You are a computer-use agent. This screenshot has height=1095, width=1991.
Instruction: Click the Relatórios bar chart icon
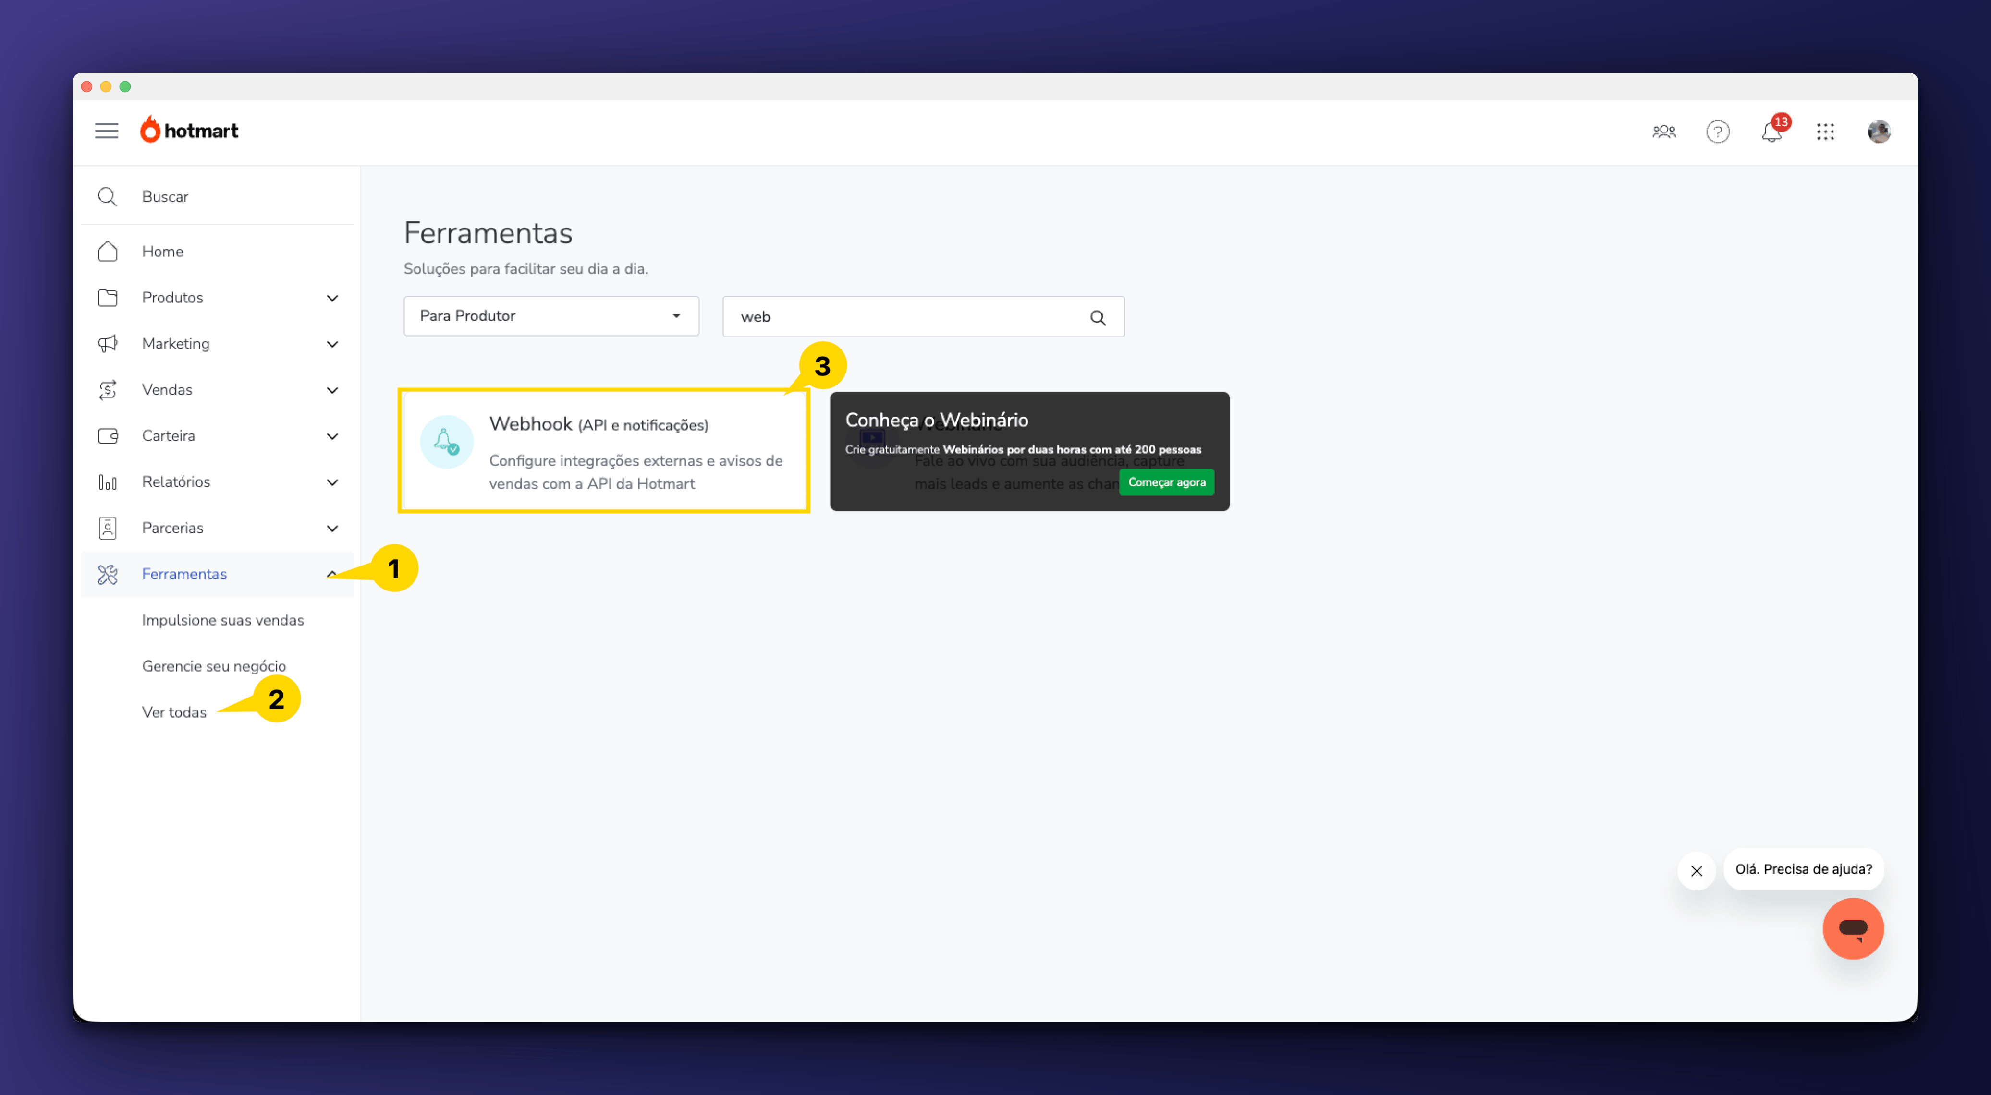(x=108, y=482)
